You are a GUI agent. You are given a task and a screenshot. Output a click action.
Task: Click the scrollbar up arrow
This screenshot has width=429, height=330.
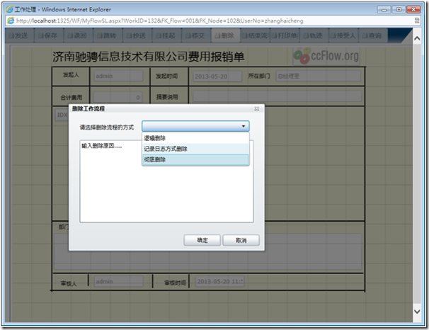[417, 38]
